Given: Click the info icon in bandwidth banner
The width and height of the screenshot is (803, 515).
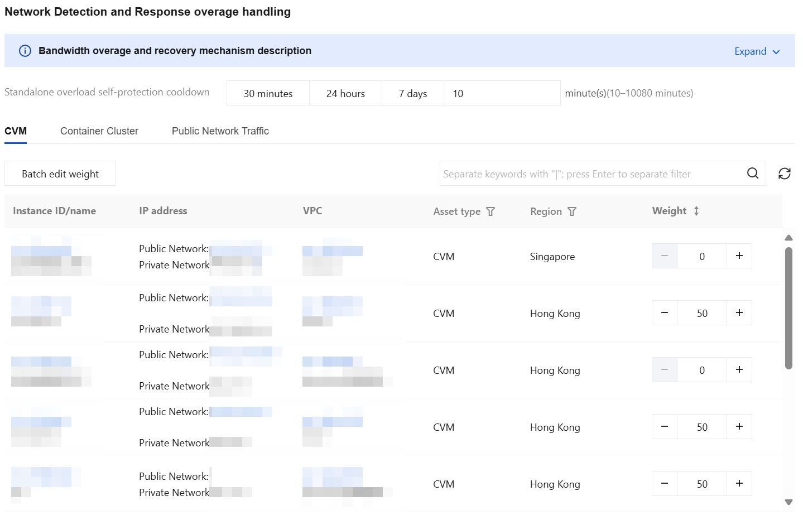Looking at the screenshot, I should [x=25, y=51].
